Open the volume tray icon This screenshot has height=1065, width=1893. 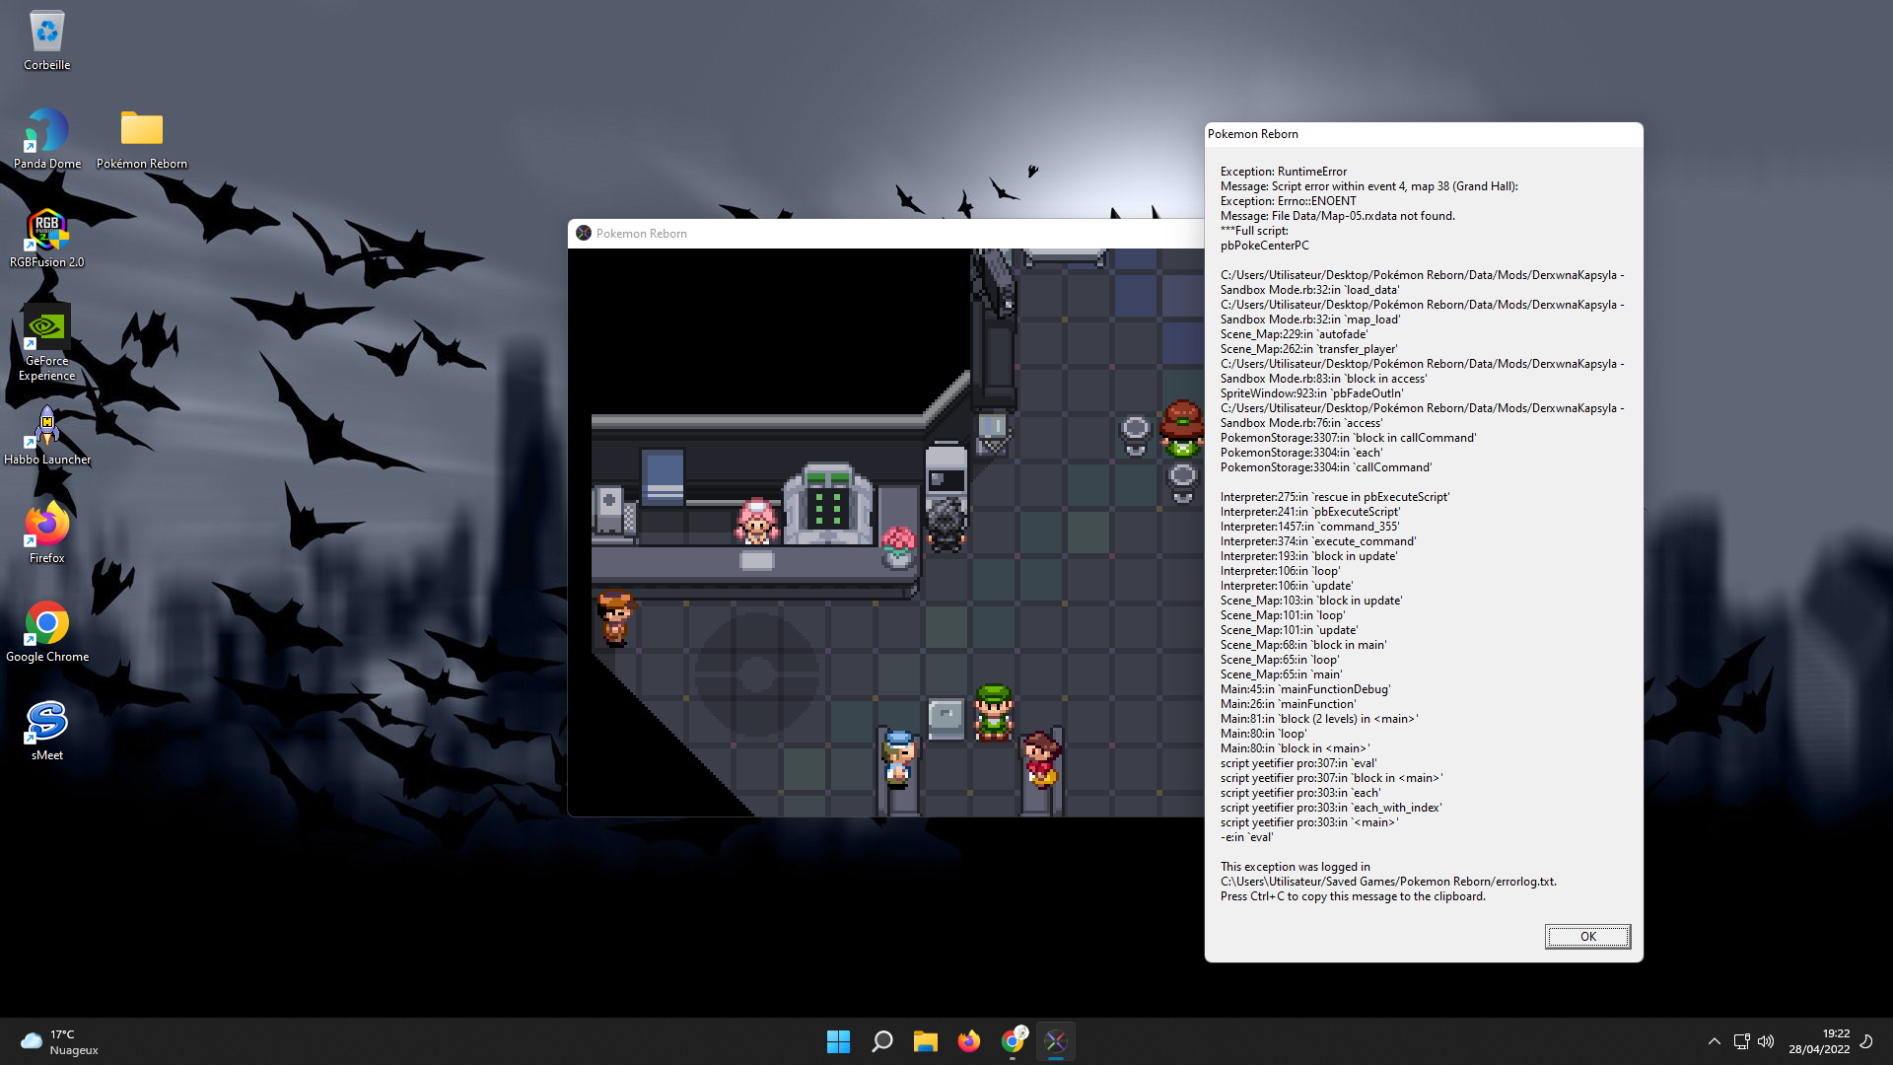[x=1766, y=1041]
